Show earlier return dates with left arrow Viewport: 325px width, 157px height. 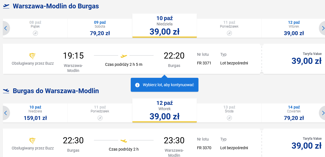6,113
